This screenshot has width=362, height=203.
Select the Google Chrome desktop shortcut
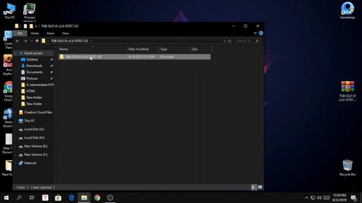click(8, 91)
